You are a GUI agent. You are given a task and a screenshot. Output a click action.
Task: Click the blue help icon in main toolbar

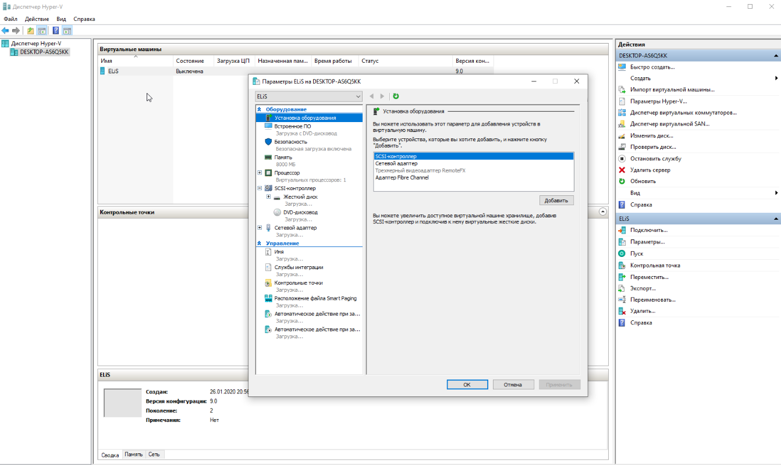[x=56, y=30]
